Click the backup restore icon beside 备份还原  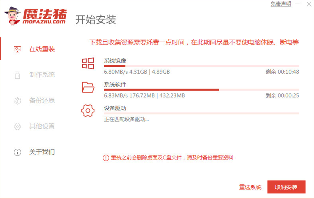click(17, 101)
